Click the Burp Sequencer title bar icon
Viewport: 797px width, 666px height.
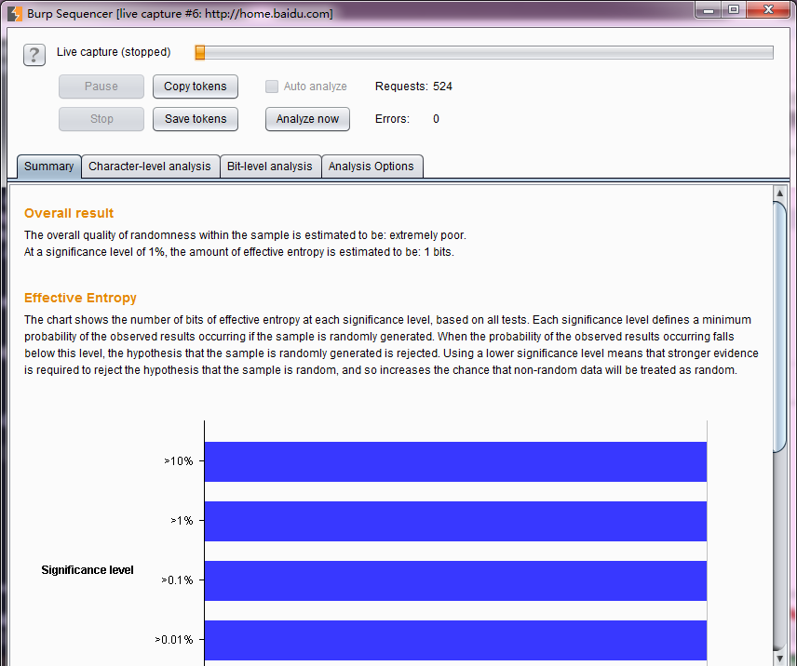pos(15,13)
